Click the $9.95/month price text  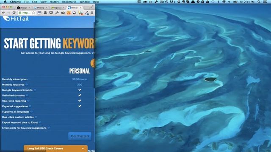(80, 79)
